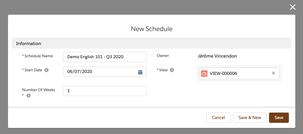303x134 pixels.
Task: Click the Number Of Weeks label
Action: (x=38, y=90)
